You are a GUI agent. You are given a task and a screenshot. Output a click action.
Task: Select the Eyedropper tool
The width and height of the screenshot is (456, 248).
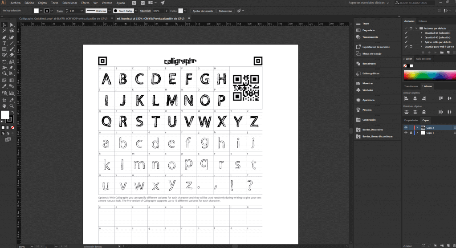[x=4, y=86]
